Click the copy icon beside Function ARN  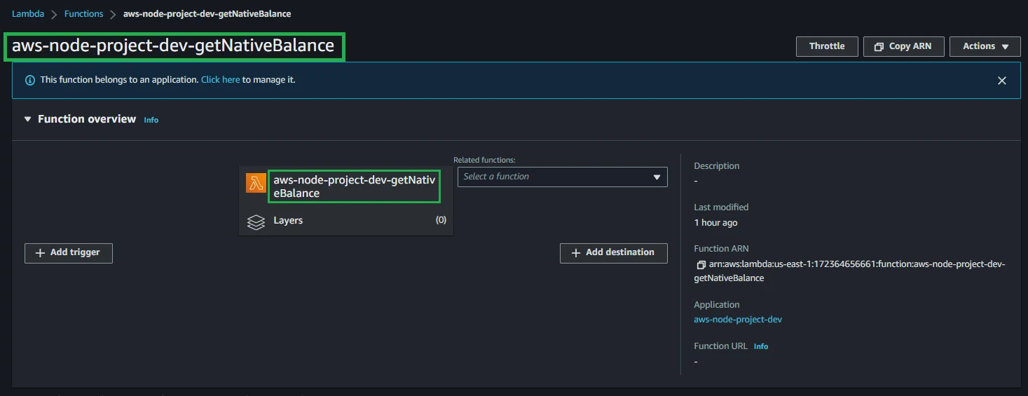[x=700, y=265]
